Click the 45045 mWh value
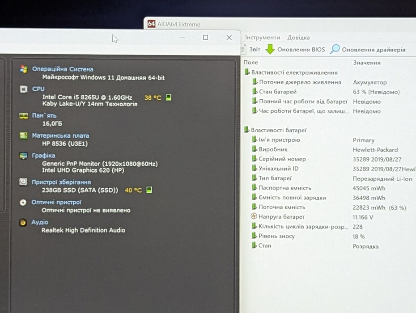The height and width of the screenshot is (313, 416). pyautogui.click(x=369, y=188)
